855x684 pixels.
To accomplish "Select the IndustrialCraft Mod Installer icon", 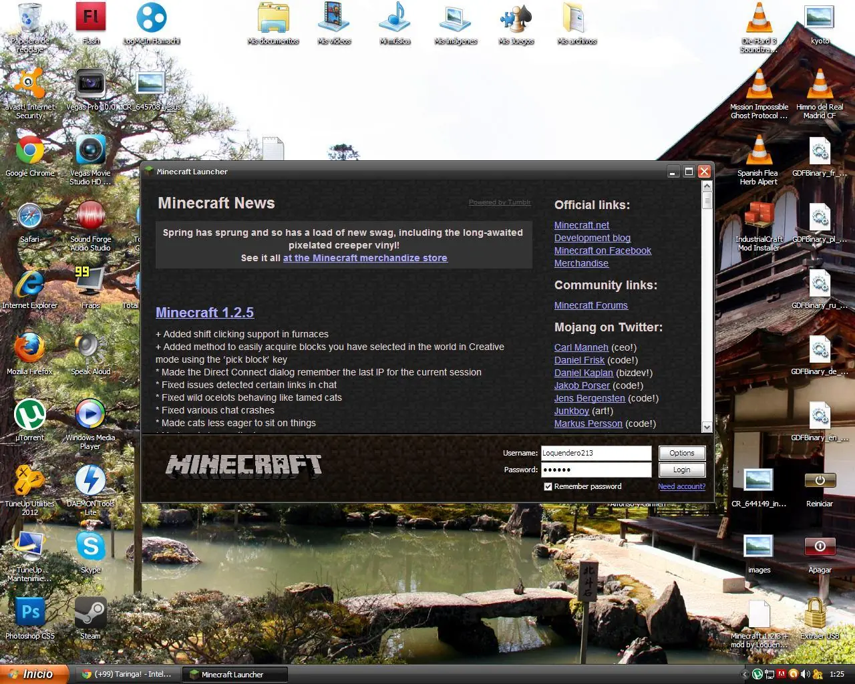I will (759, 226).
